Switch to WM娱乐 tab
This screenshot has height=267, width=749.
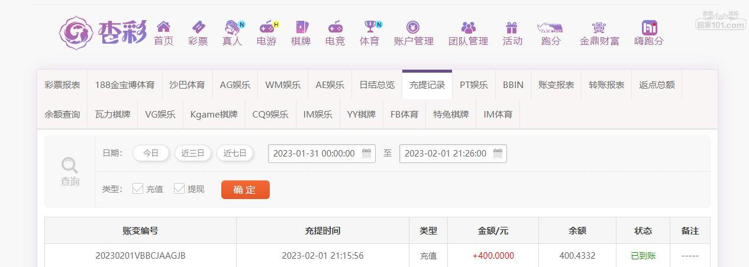pos(283,84)
